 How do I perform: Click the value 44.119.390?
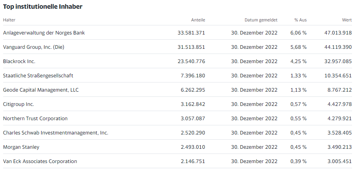[338, 47]
